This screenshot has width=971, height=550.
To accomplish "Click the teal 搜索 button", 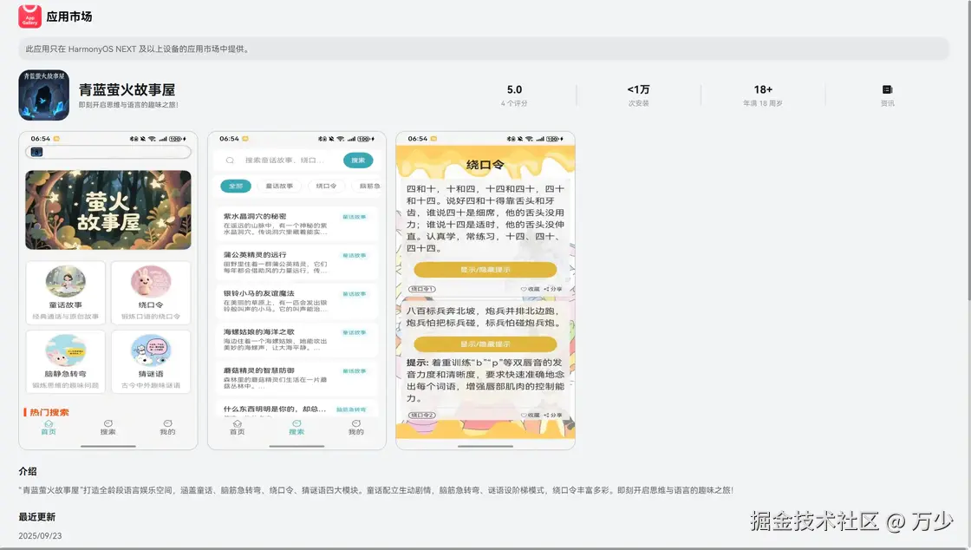I will pos(358,160).
